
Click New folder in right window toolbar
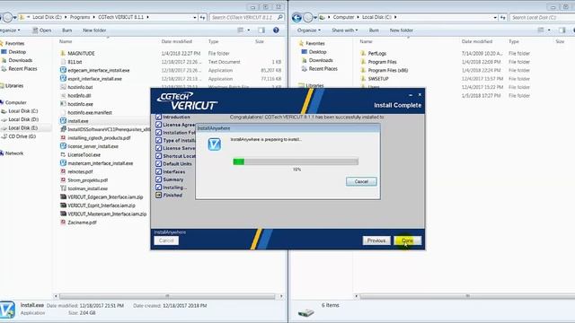click(402, 30)
